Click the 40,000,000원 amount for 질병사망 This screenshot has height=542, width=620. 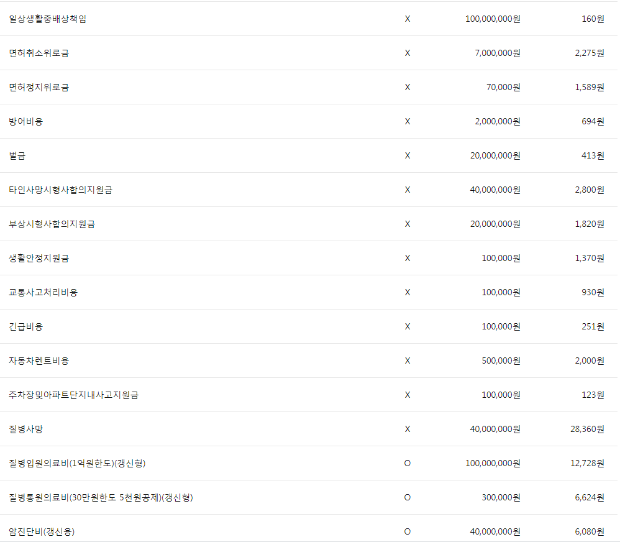(x=496, y=429)
